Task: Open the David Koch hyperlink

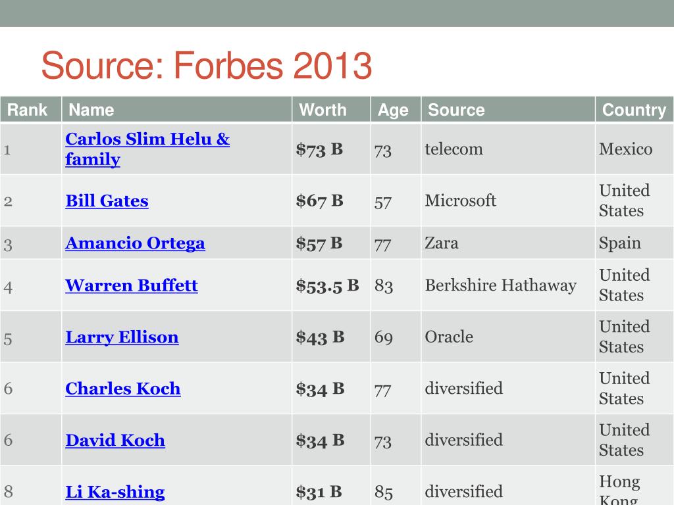Action: [x=115, y=440]
